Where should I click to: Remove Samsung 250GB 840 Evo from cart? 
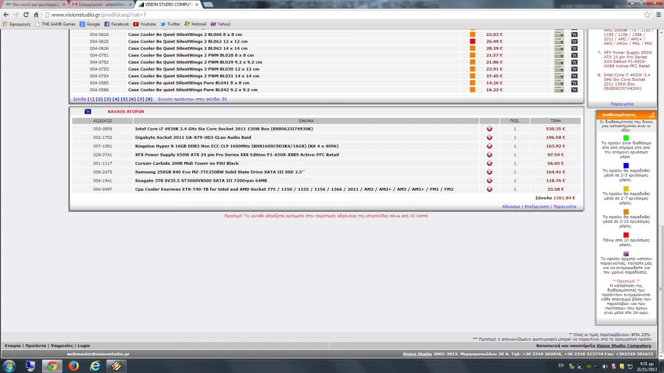[489, 172]
